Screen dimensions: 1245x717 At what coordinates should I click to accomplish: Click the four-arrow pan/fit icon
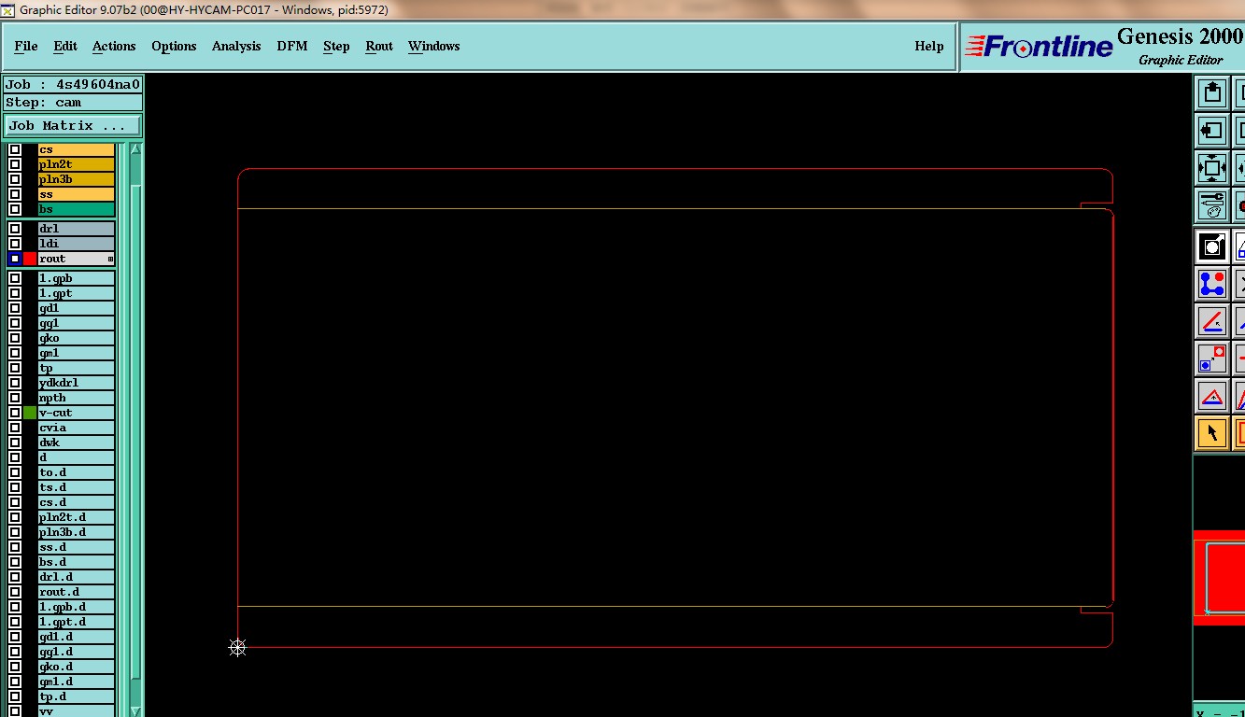click(x=1212, y=168)
